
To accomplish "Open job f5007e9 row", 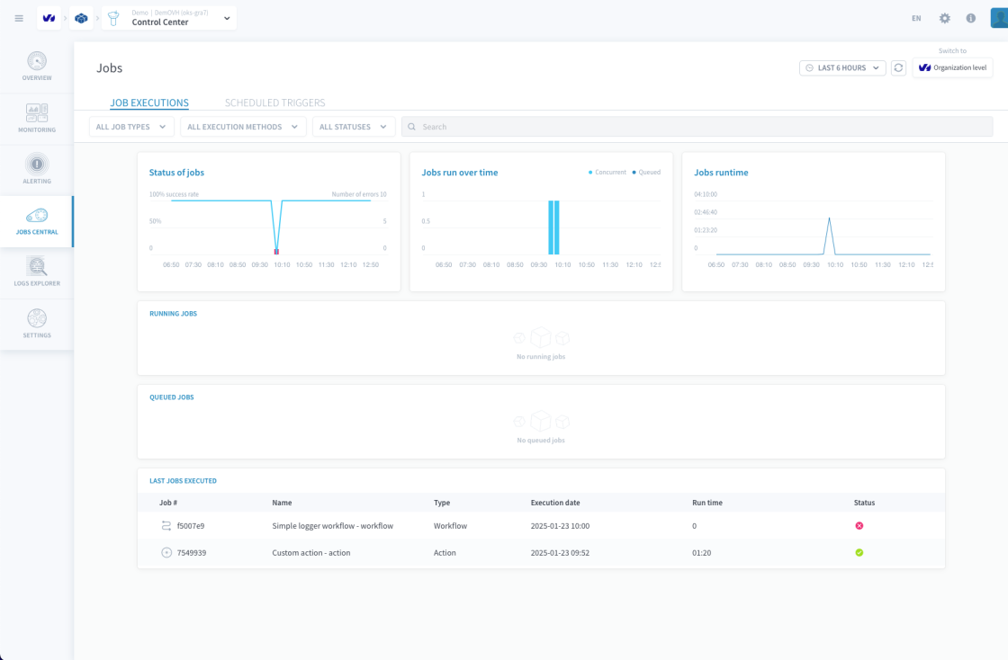I will [541, 526].
